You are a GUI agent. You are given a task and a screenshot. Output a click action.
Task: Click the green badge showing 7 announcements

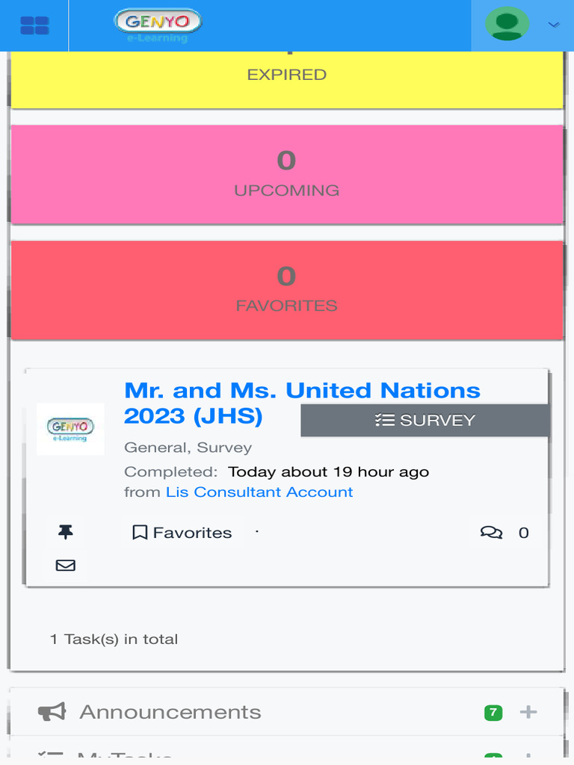pyautogui.click(x=493, y=712)
